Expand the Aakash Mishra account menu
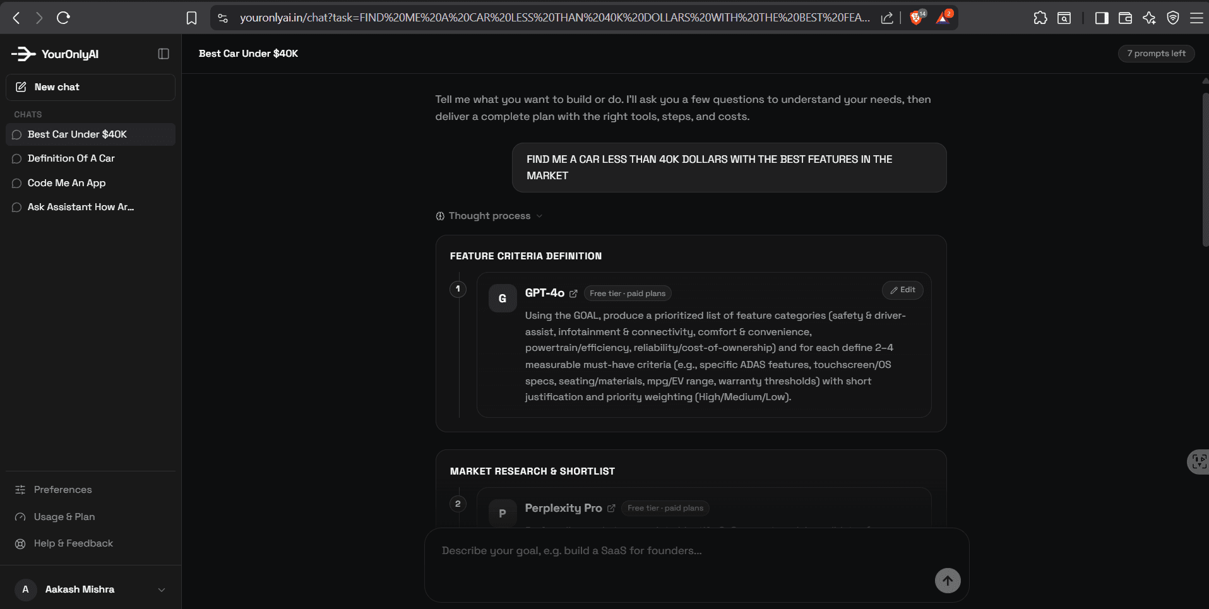 [90, 589]
